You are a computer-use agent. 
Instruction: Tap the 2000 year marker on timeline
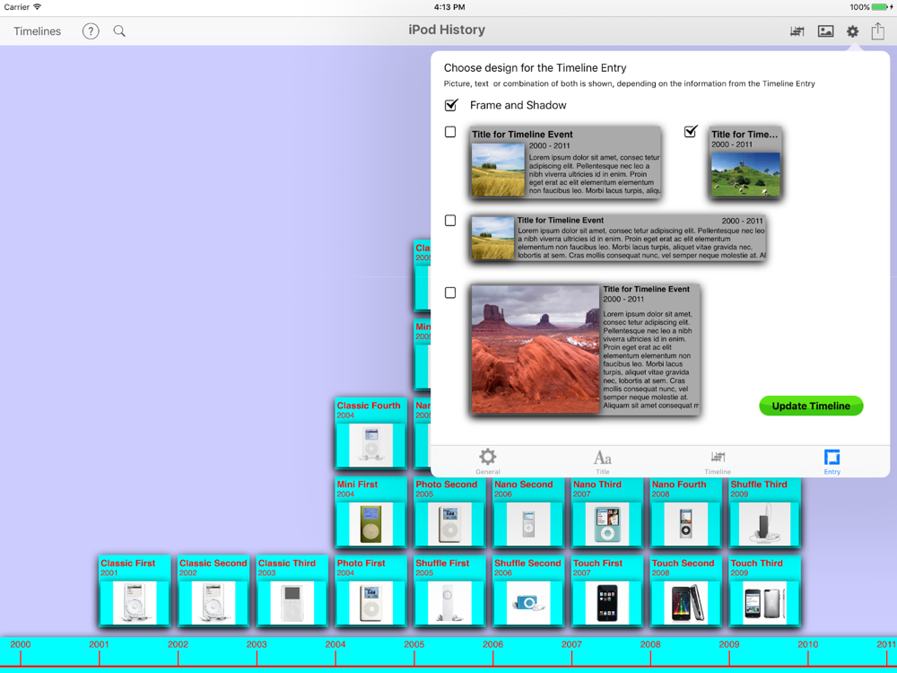[x=20, y=644]
